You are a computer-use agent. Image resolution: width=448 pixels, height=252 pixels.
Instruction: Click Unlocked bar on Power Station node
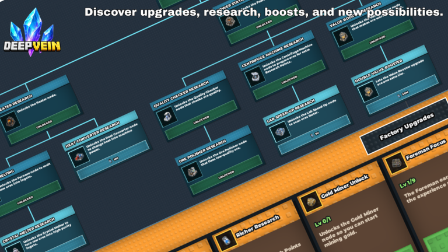264,24
